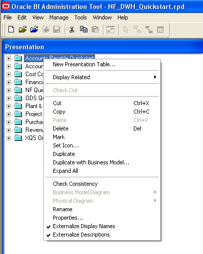Choose Check Consistency in the context menu
Screen dimensions: 203x254
coord(102,184)
